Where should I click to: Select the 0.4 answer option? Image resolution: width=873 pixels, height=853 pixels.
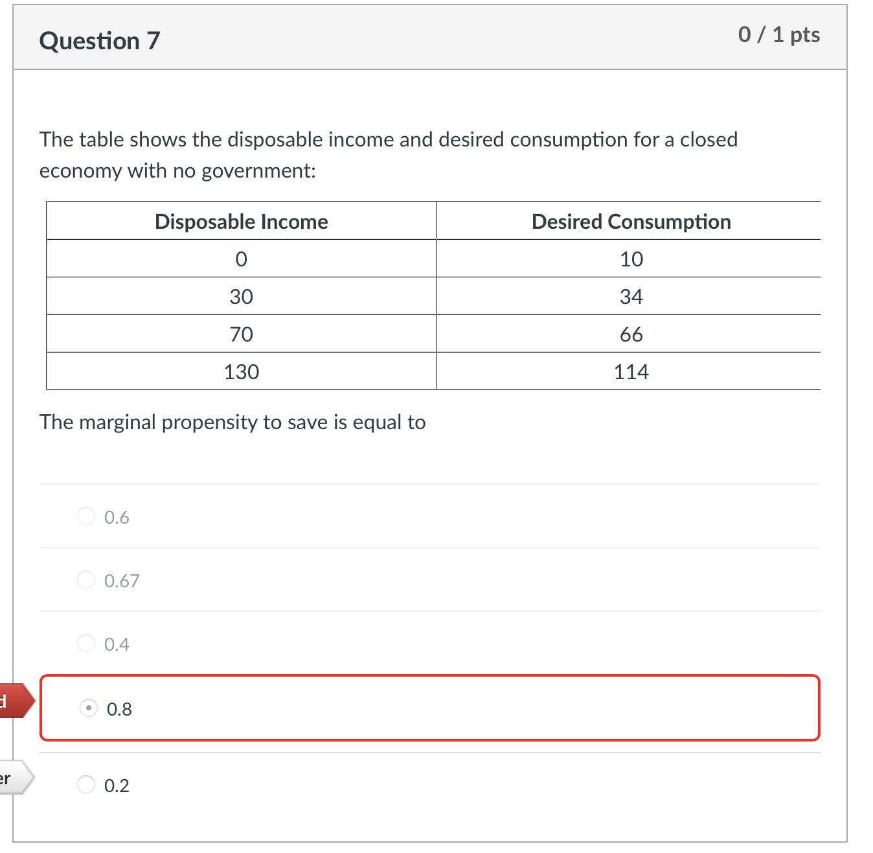tap(86, 643)
